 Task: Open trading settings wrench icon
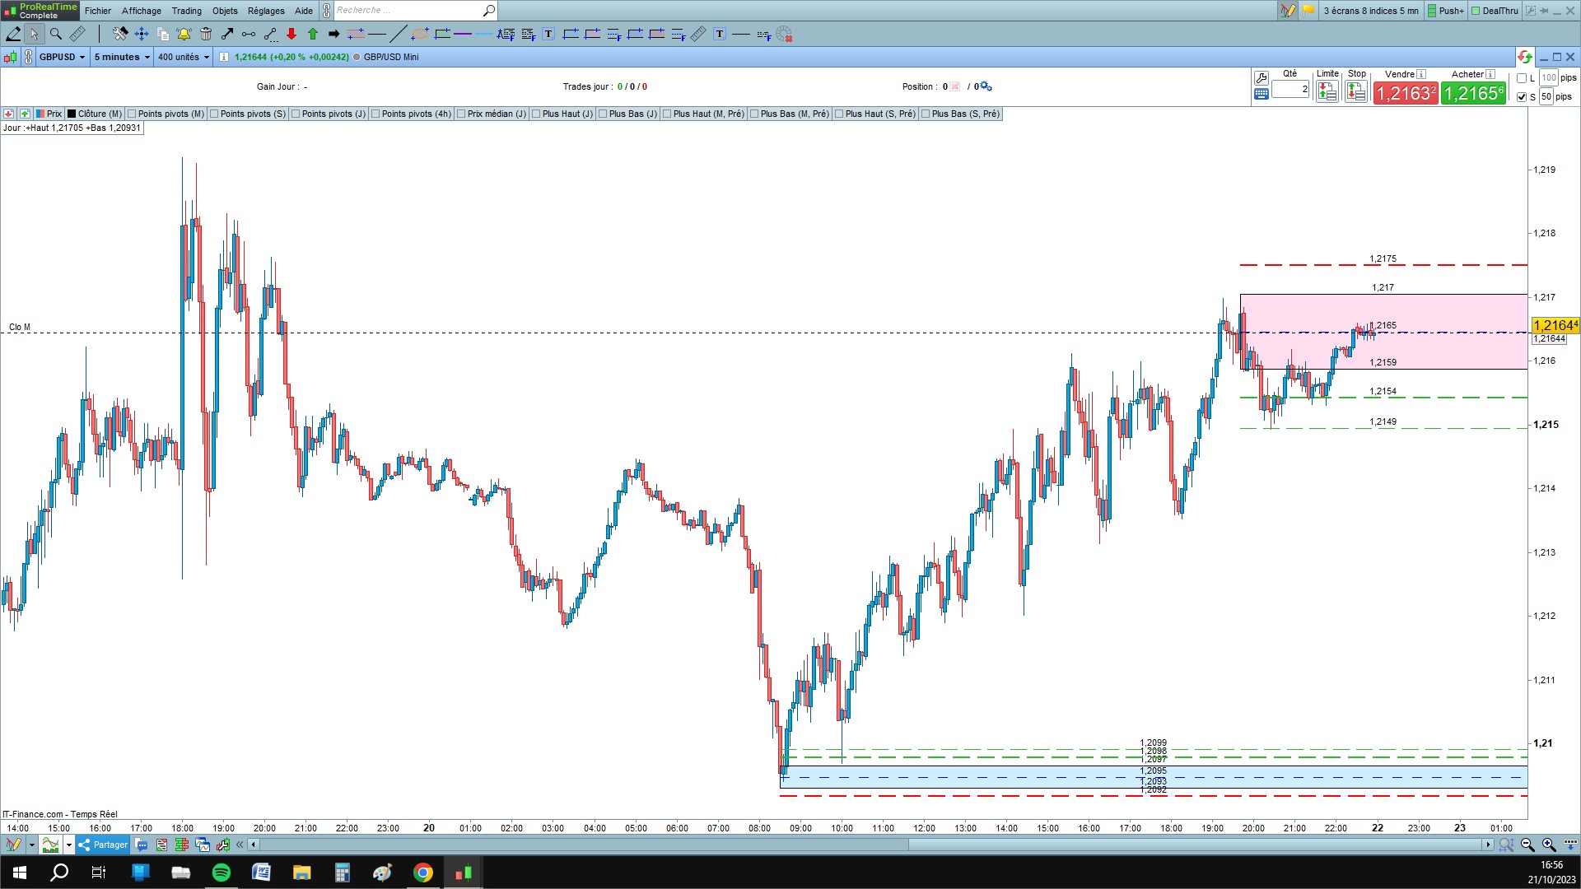1261,77
